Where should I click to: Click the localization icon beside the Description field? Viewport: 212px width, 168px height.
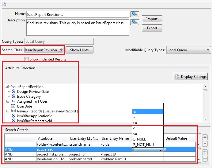[134, 22]
